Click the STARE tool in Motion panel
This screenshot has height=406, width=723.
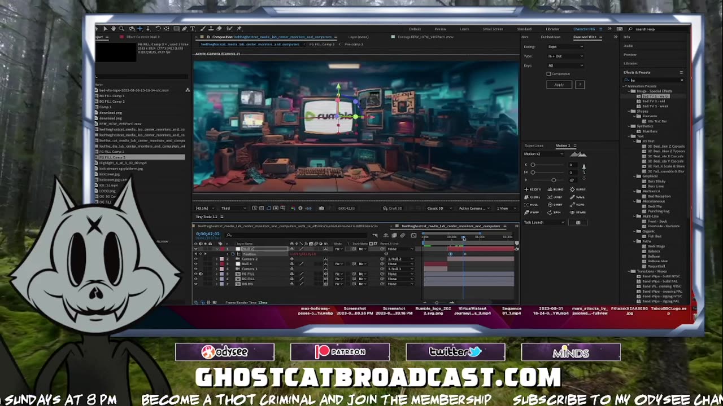pos(578,213)
